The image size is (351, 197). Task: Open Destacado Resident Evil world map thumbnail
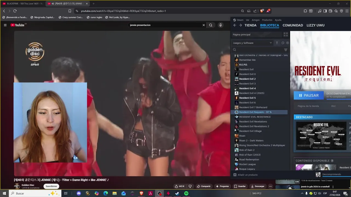(321, 136)
